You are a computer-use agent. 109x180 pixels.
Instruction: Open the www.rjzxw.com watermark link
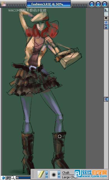click(94, 176)
